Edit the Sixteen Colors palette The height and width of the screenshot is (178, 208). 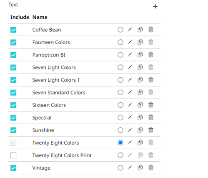(x=130, y=105)
